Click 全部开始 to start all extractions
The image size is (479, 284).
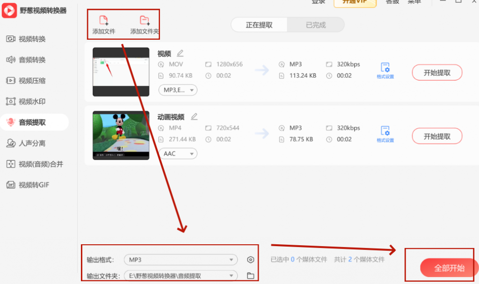coord(449,268)
